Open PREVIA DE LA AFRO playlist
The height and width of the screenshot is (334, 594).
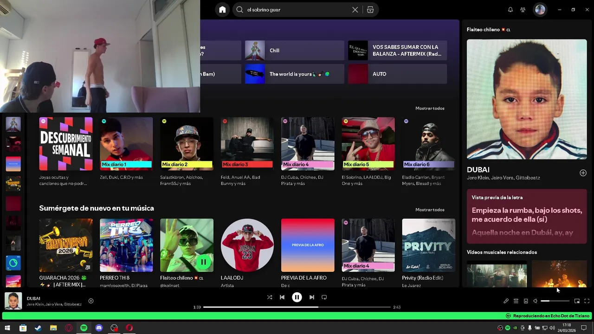point(308,245)
